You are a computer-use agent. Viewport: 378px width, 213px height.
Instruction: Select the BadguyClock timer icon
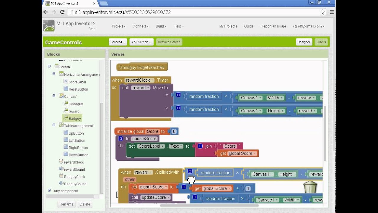[61, 176]
